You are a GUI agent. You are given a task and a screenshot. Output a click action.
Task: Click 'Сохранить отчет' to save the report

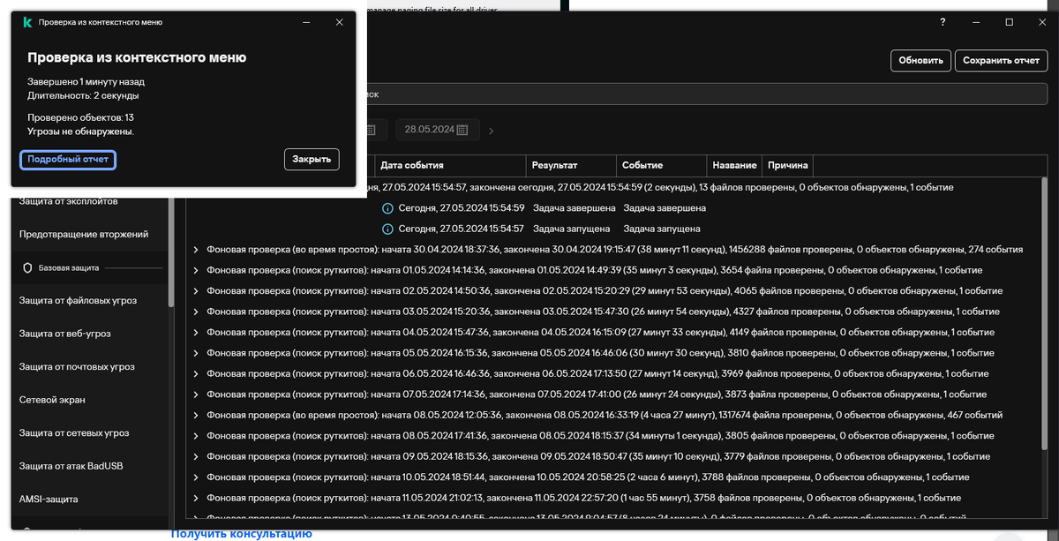[x=1001, y=61]
